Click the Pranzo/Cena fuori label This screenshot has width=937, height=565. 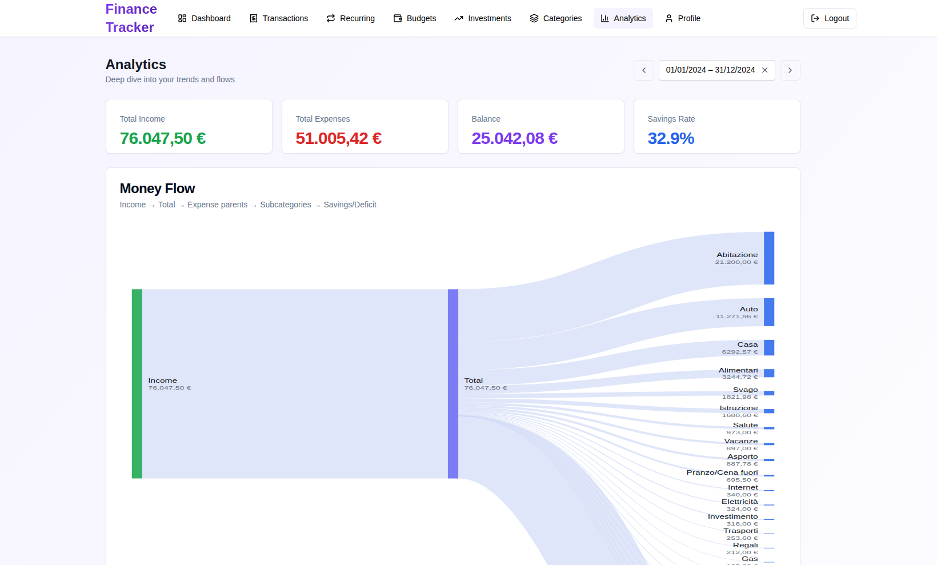(722, 472)
